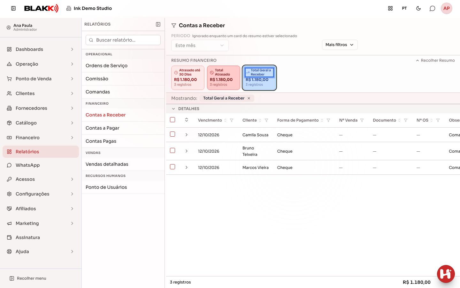This screenshot has width=460, height=288.
Task: Open the chat bubble icon in header
Action: point(433,8)
